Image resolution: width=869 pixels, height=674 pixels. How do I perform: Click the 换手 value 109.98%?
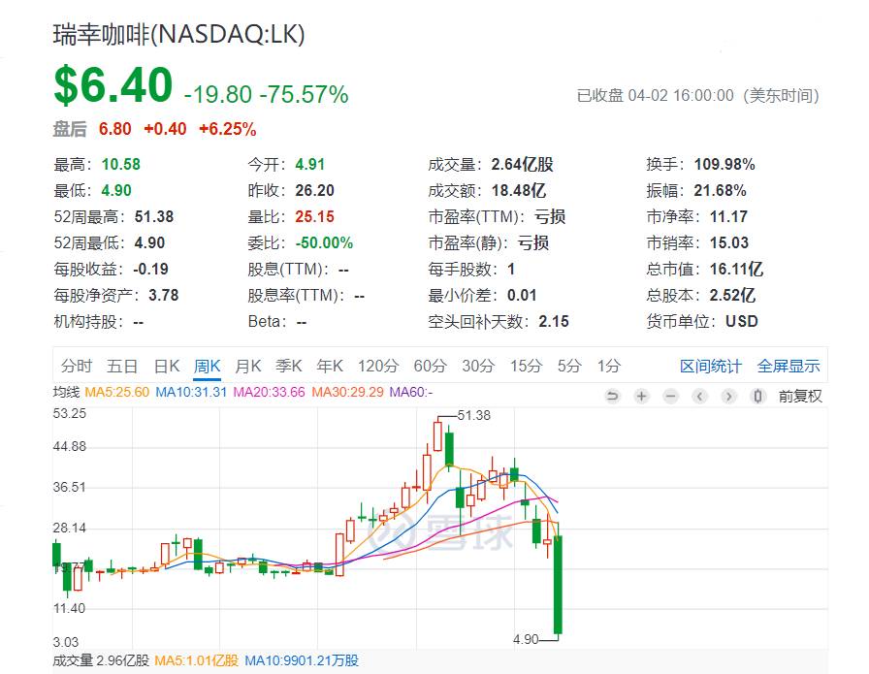coord(724,164)
